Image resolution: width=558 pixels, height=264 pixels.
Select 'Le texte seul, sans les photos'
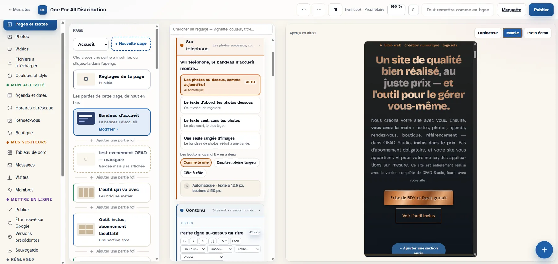pyautogui.click(x=220, y=123)
